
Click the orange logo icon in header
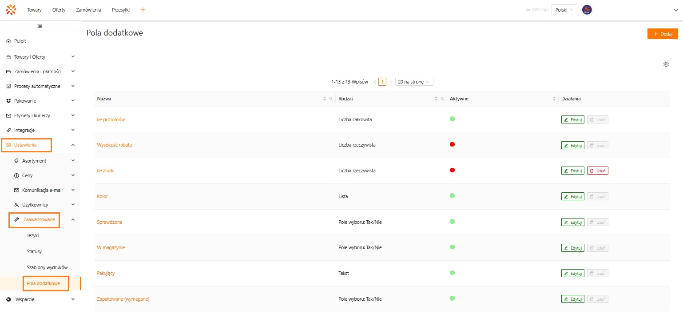point(11,10)
